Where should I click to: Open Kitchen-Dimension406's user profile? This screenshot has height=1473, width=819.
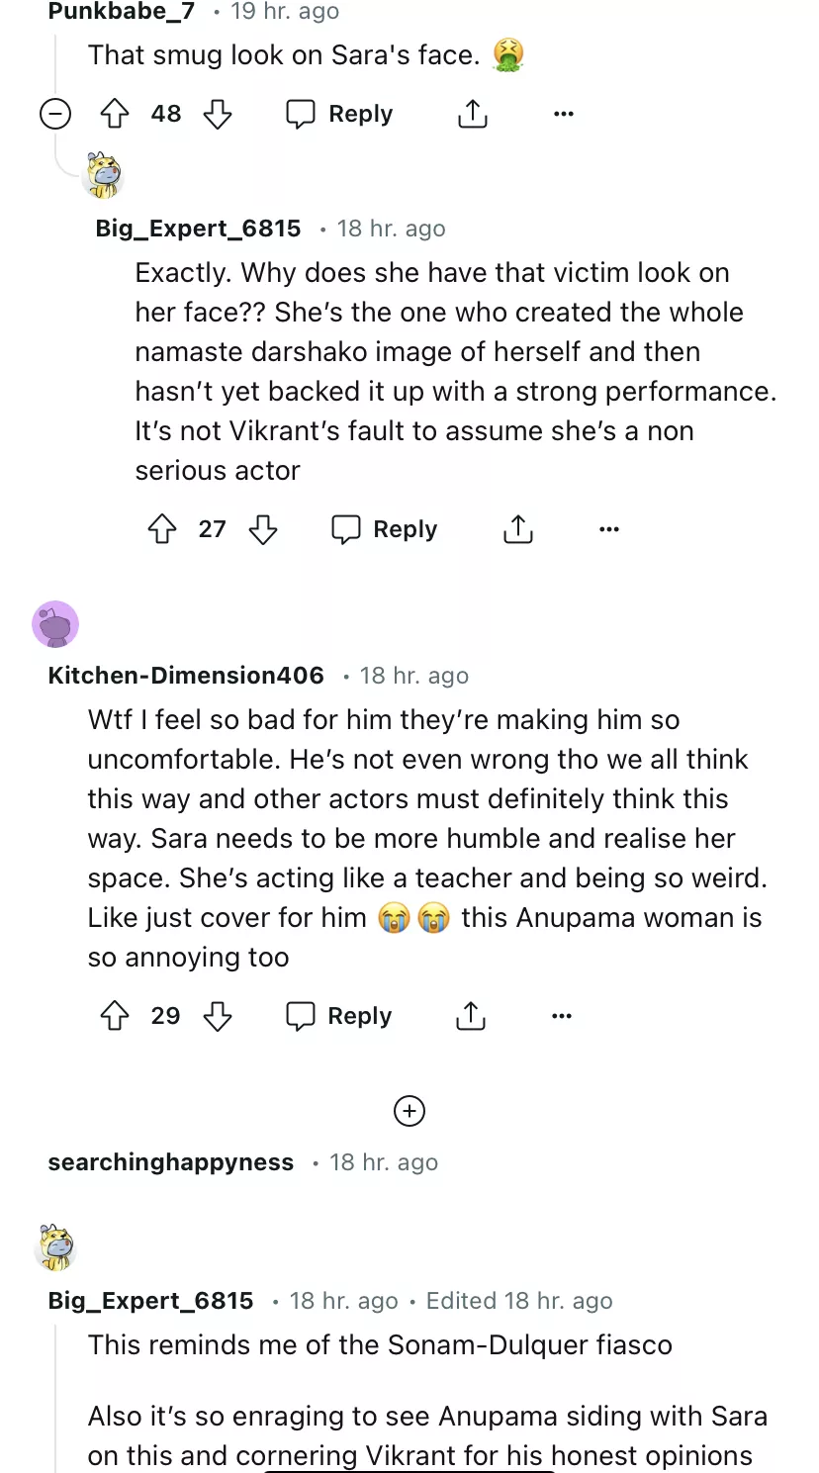click(x=186, y=676)
